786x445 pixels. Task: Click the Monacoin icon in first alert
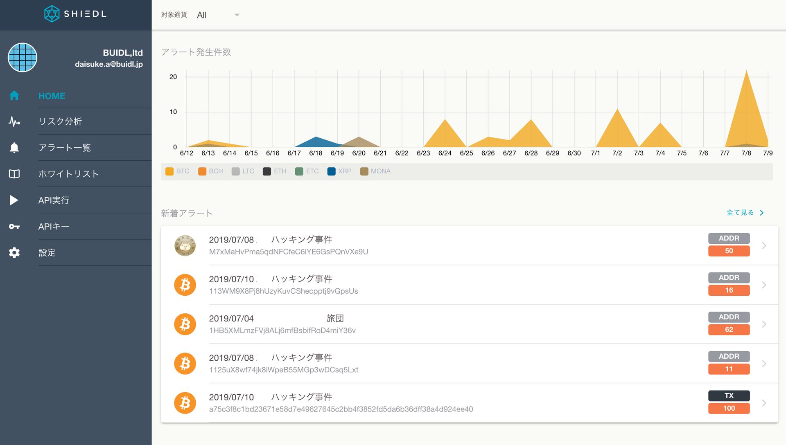[x=185, y=245]
